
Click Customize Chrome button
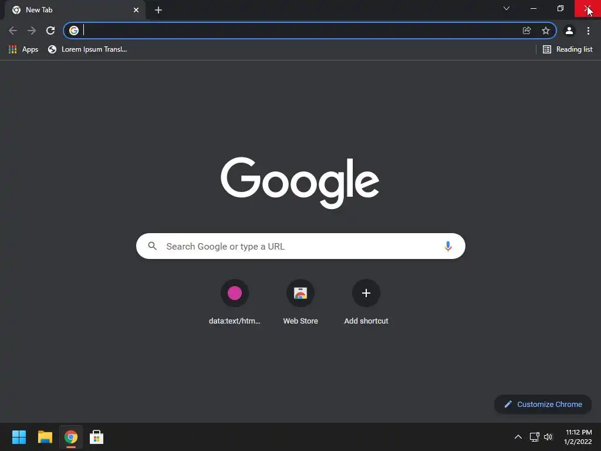coord(543,404)
